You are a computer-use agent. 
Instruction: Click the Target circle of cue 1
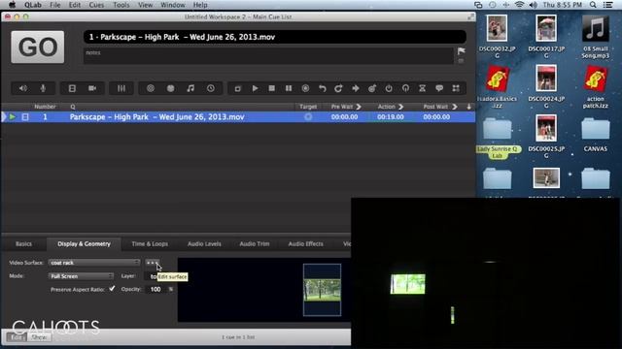308,116
